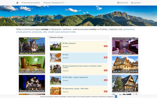Open Logowanie user login
This screenshot has width=157, height=98.
pyautogui.click(x=136, y=3)
